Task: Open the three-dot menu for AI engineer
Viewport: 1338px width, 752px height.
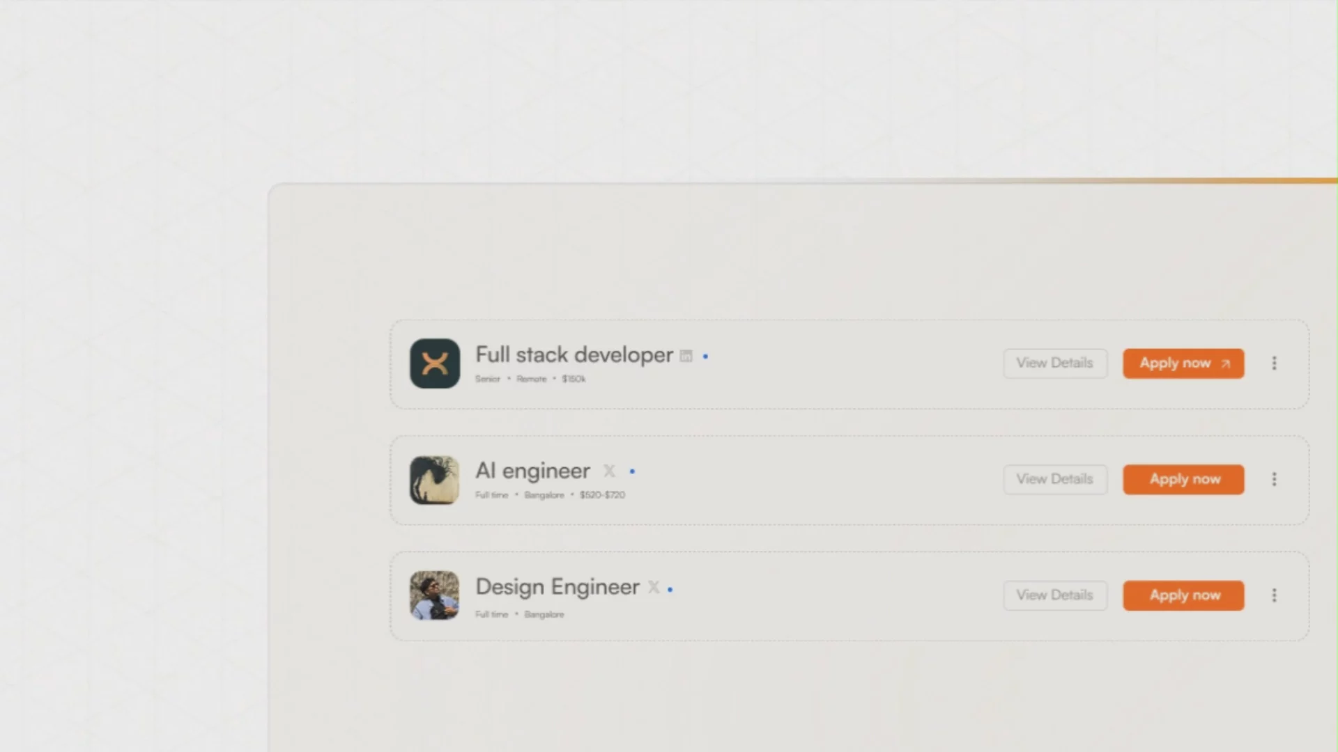Action: [1274, 479]
